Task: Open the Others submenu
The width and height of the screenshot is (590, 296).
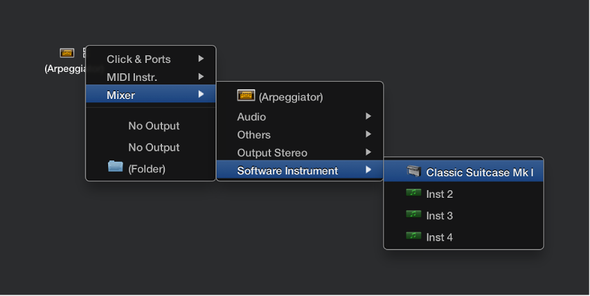Action: click(300, 135)
